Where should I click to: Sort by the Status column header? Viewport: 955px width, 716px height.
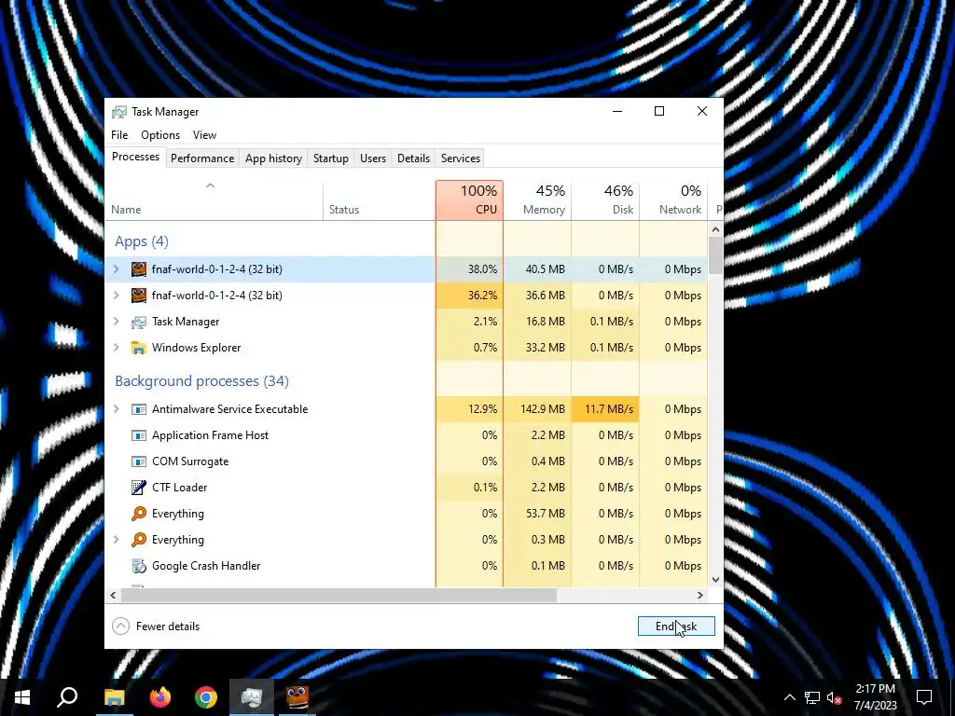(380, 200)
